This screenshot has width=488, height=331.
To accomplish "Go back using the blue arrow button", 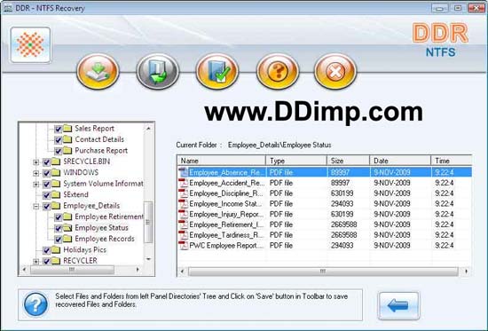I will click(x=398, y=305).
